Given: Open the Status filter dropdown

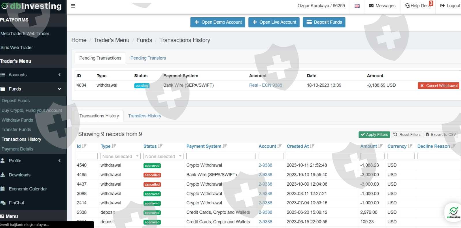Looking at the screenshot, I should [x=163, y=156].
